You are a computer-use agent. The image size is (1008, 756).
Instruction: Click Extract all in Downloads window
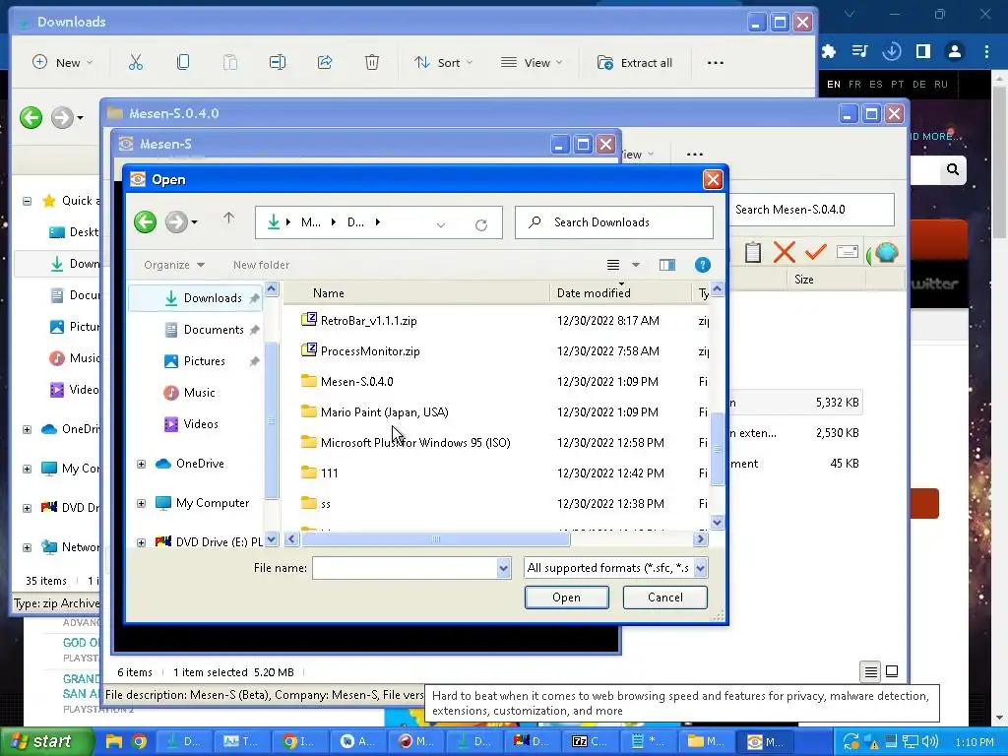point(635,63)
